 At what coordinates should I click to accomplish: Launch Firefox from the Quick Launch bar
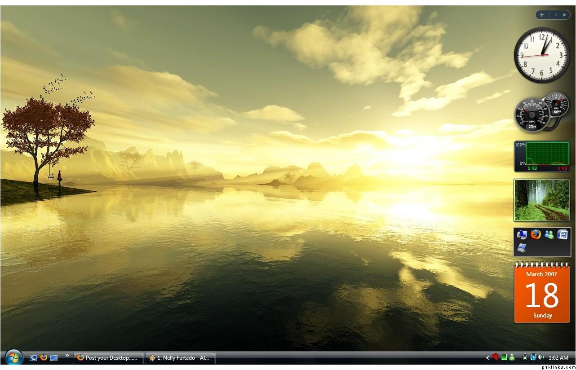point(44,357)
